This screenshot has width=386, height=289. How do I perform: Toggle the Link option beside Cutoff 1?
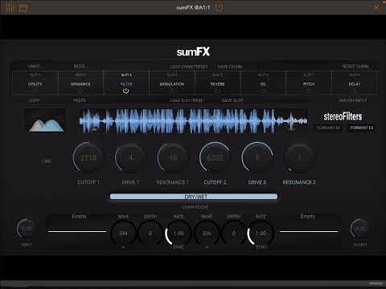(x=46, y=161)
